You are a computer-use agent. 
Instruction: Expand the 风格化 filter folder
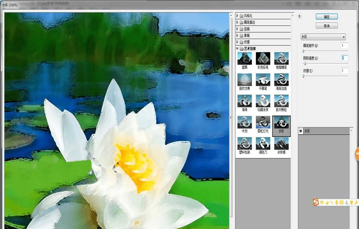pos(237,16)
